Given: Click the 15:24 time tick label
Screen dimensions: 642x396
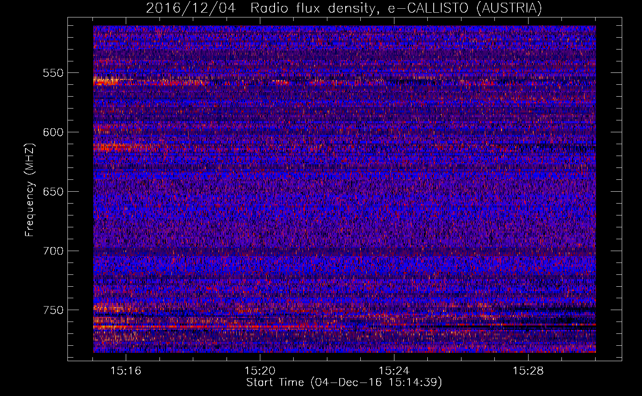Looking at the screenshot, I should tap(394, 371).
